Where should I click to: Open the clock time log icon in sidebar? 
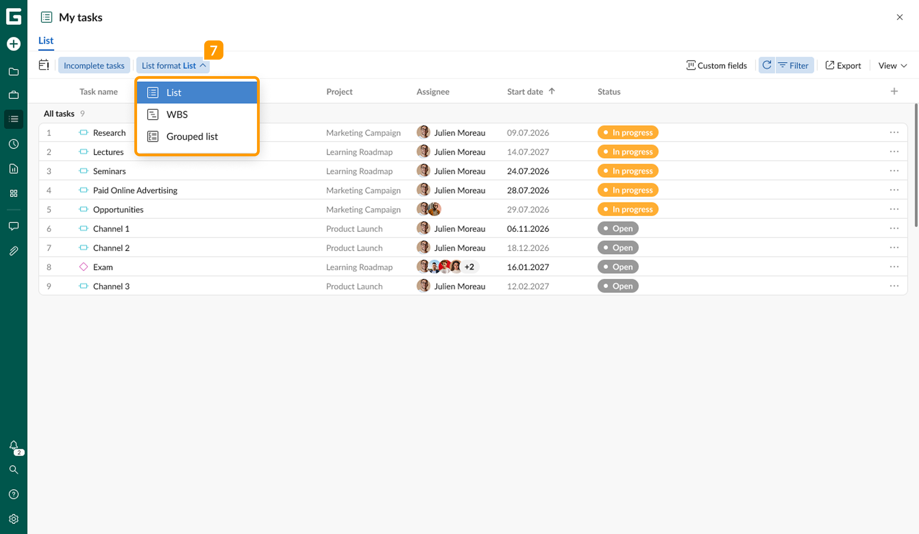[x=13, y=144]
